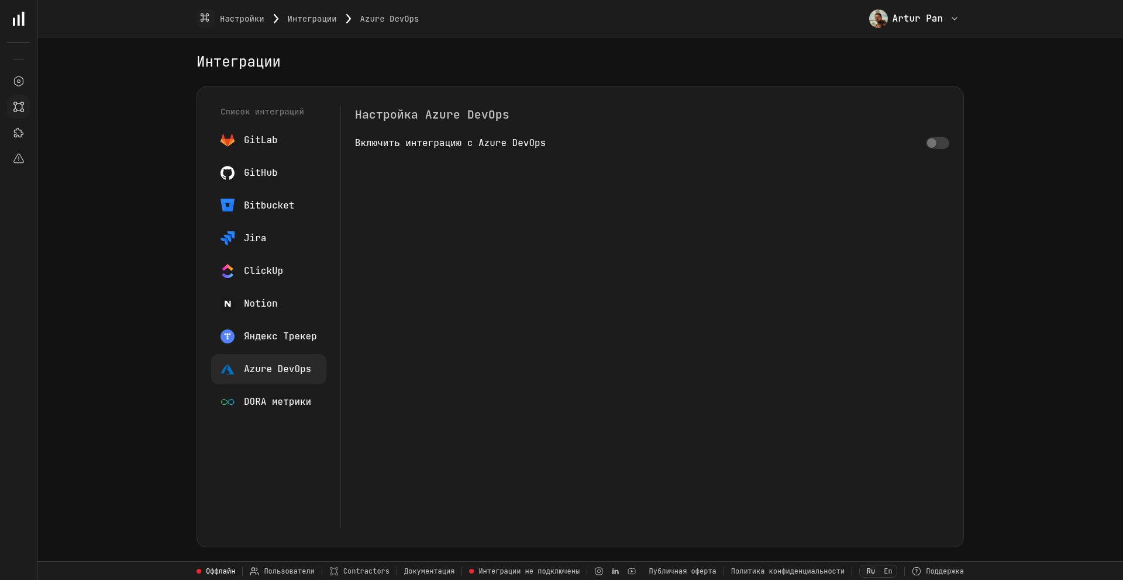
Task: Open the target circle sidebar icon
Action: pos(19,81)
